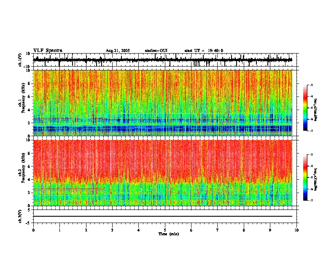Viewport: 334px width, 258px height.
Task: Click the "4" minute tick label
Action: coord(139,230)
